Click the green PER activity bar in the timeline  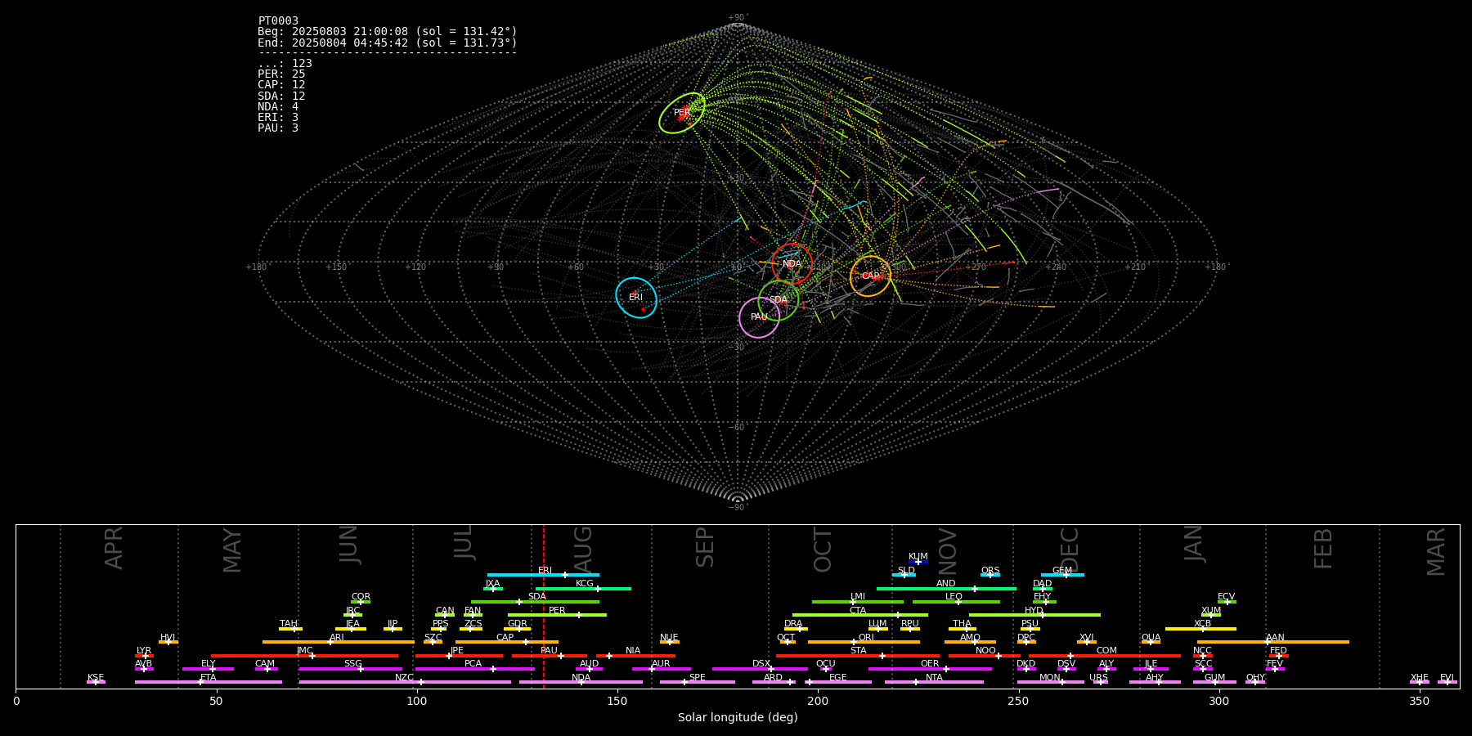pyautogui.click(x=557, y=615)
